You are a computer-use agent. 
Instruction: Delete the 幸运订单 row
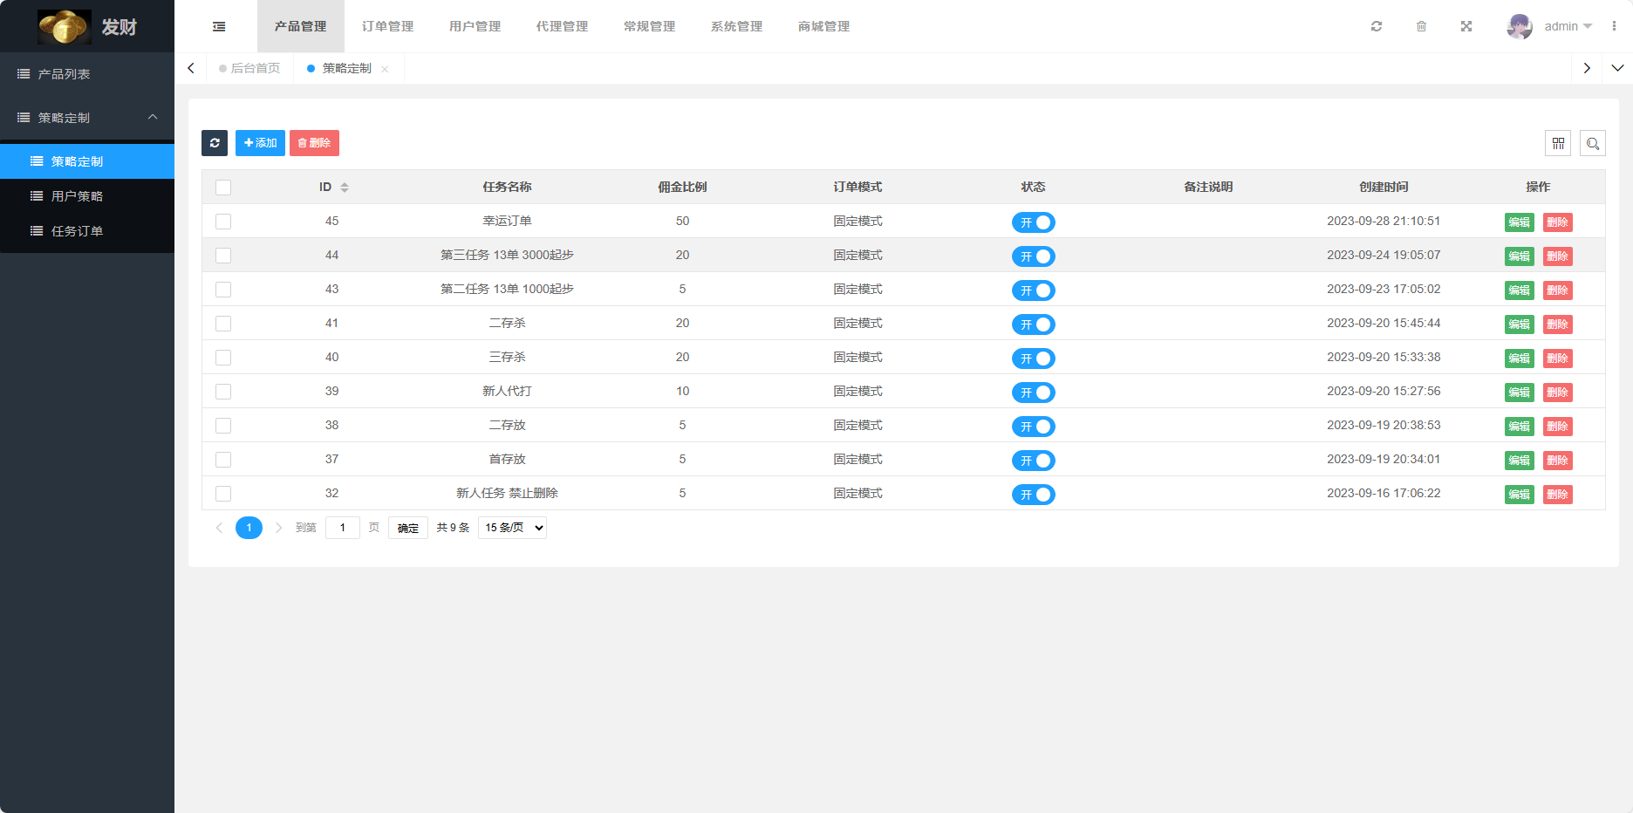coord(1558,222)
